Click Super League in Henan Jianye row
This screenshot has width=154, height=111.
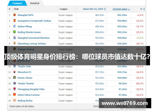click(x=66, y=78)
